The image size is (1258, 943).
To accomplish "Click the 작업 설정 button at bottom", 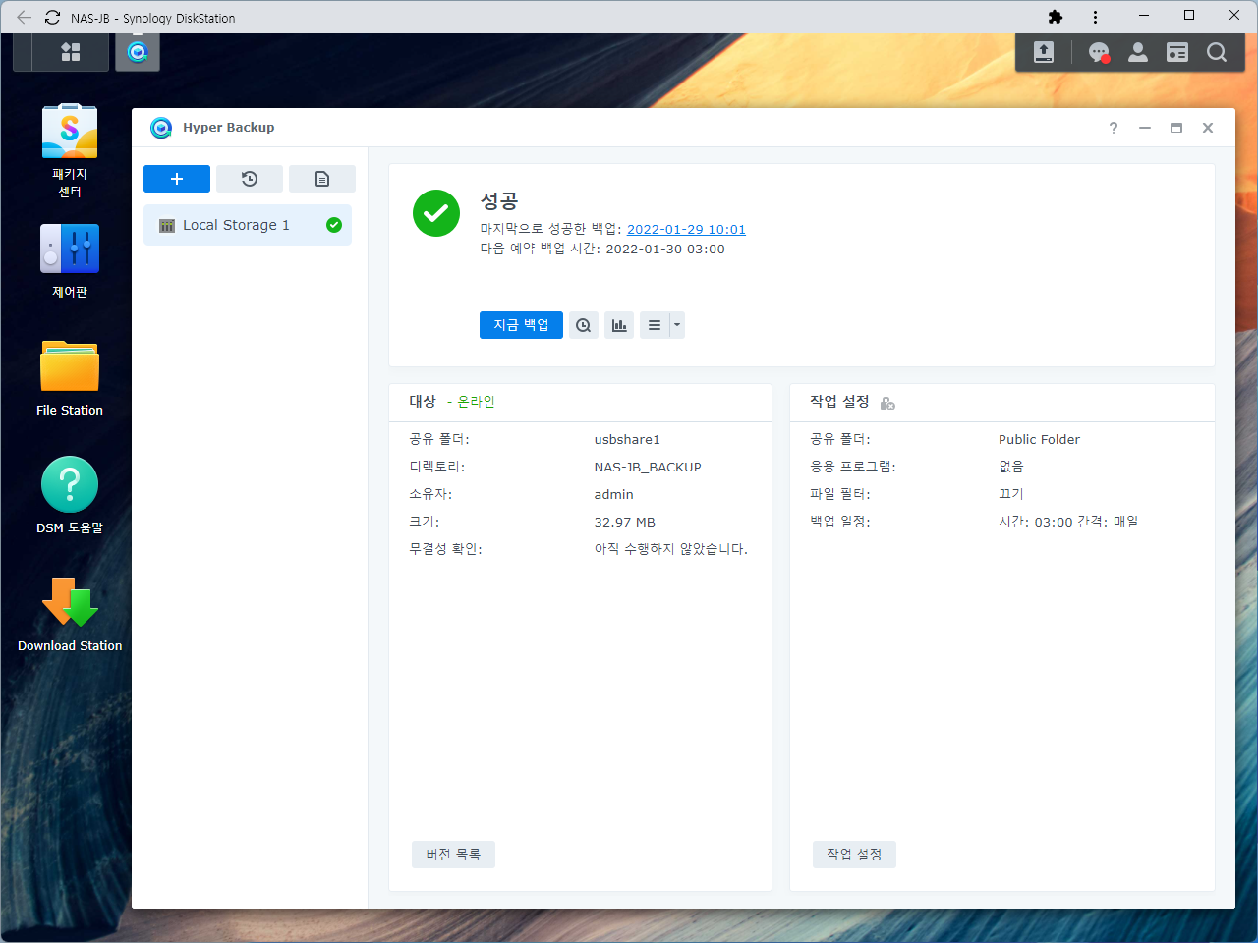I will click(x=854, y=855).
